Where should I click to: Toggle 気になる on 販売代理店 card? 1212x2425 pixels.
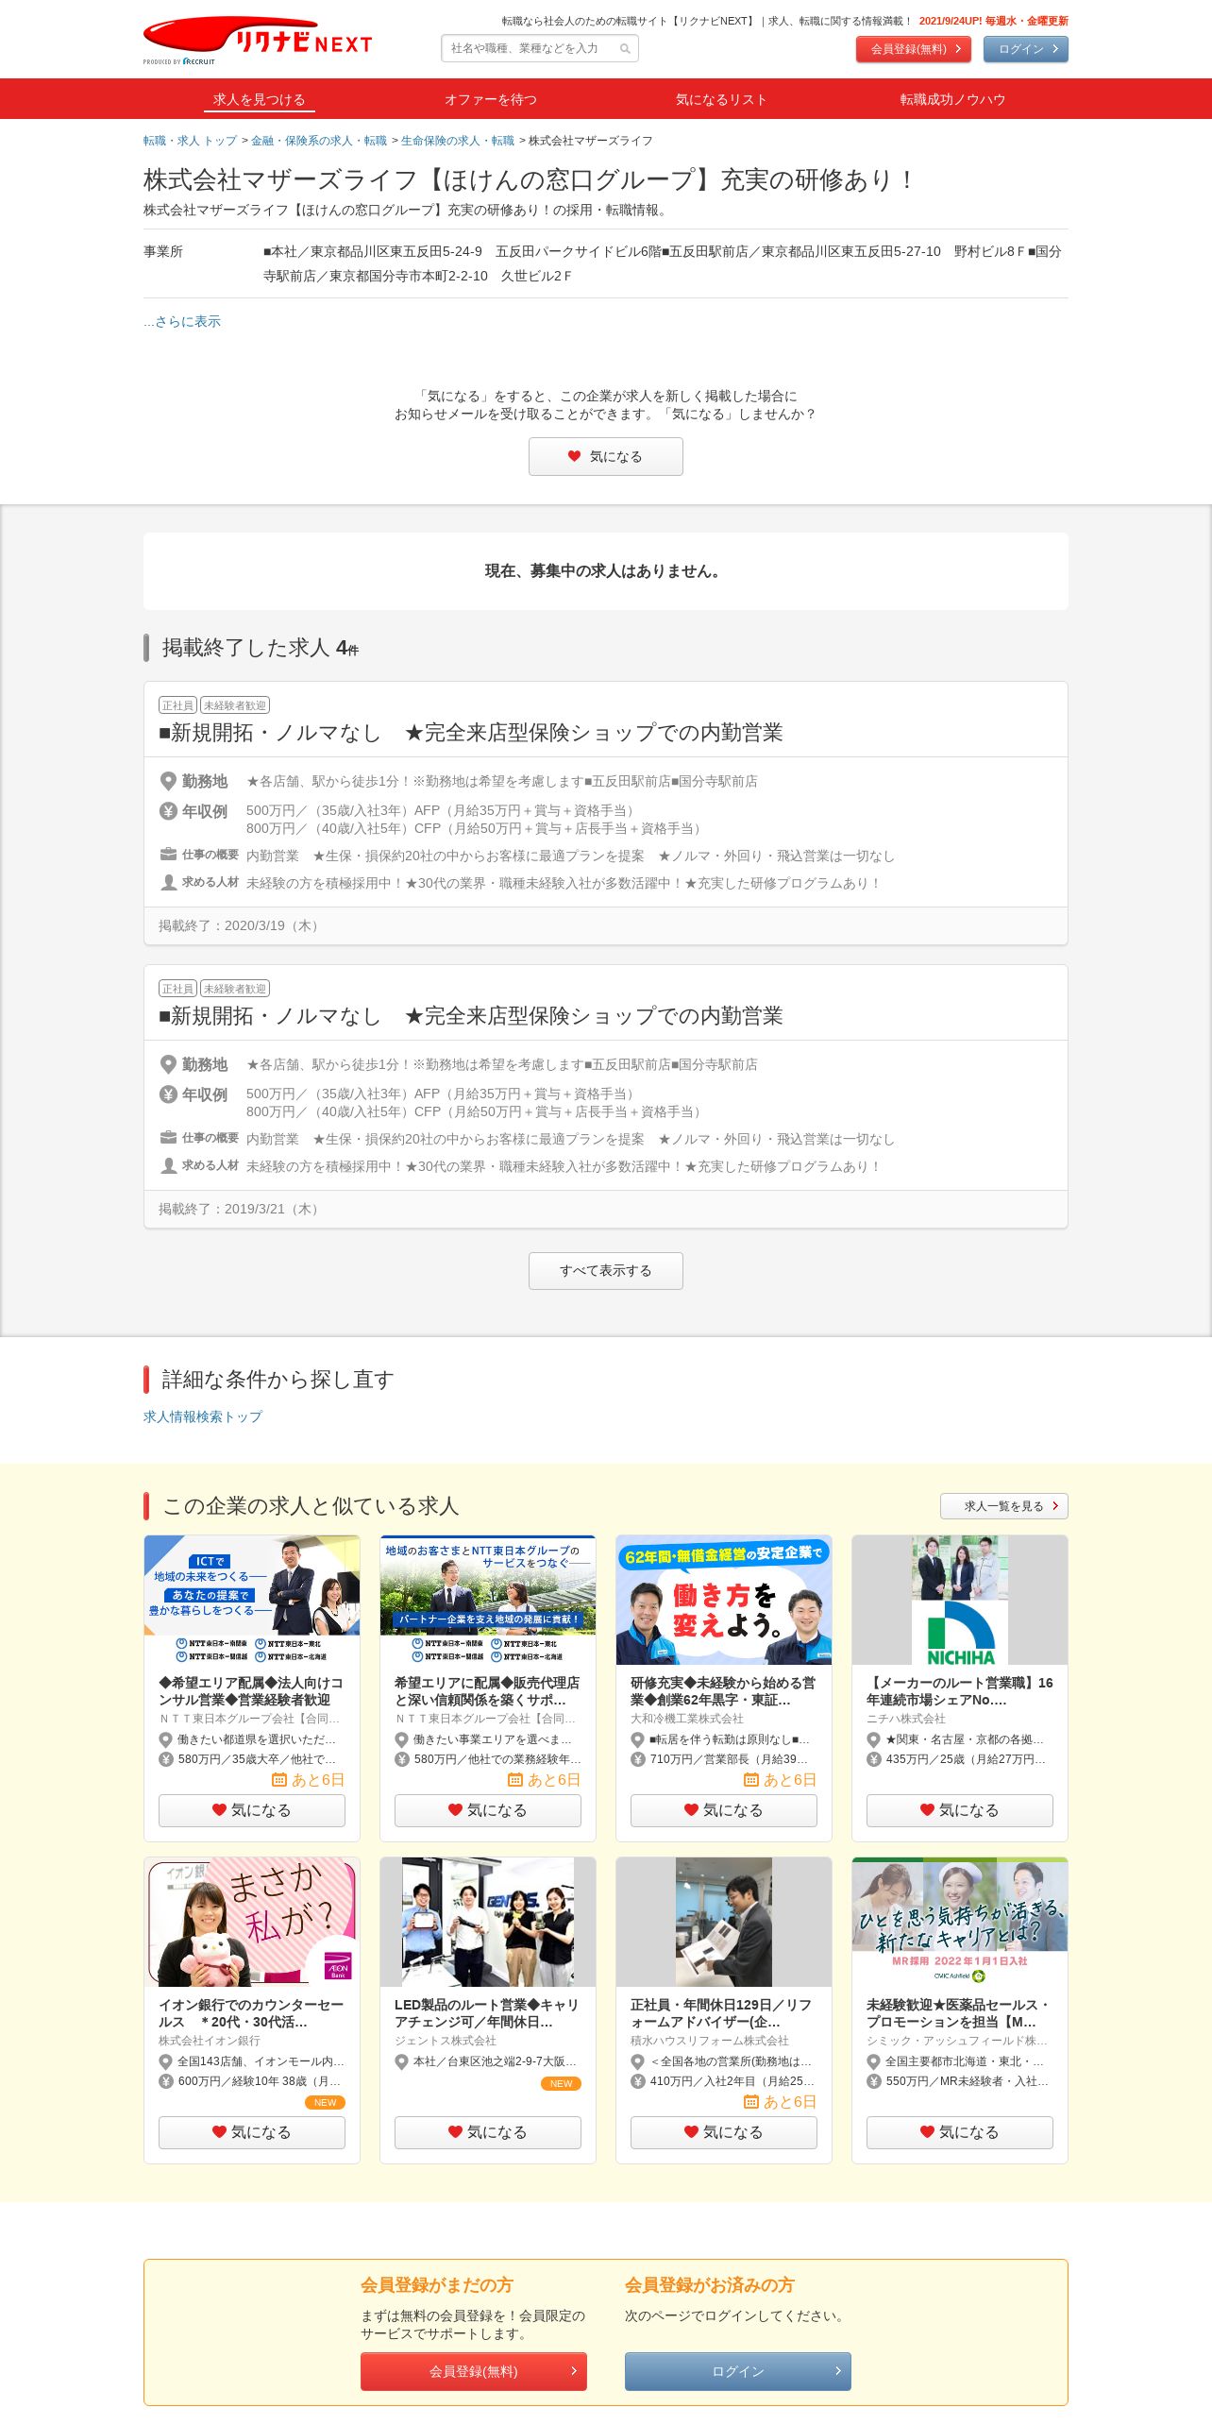coord(488,1810)
